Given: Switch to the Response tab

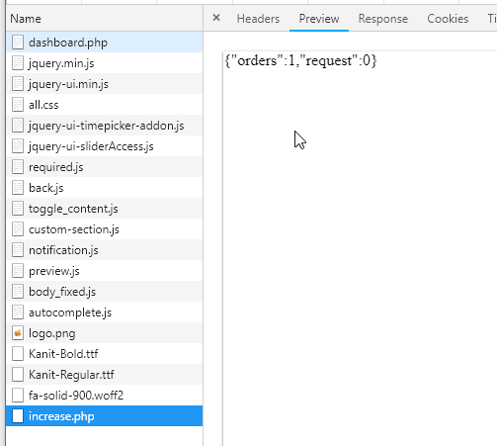Looking at the screenshot, I should coord(383,19).
